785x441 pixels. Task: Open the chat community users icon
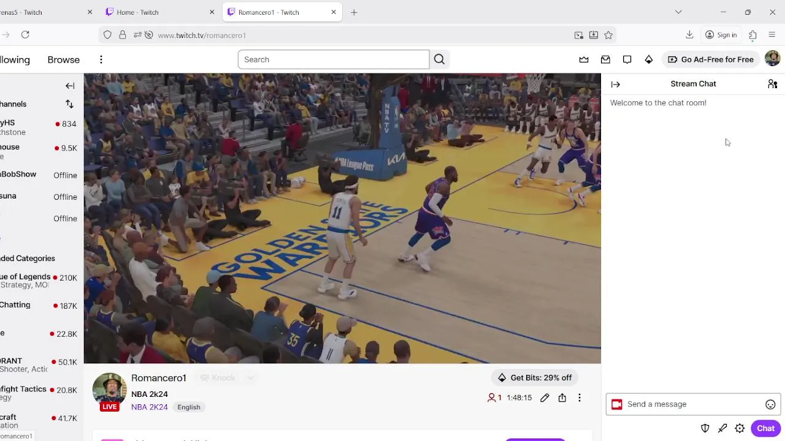click(x=772, y=84)
